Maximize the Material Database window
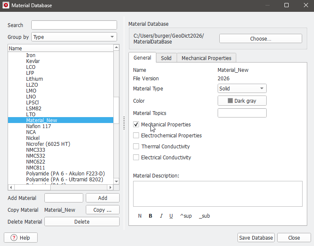This screenshot has height=246, width=314. coord(287,5)
